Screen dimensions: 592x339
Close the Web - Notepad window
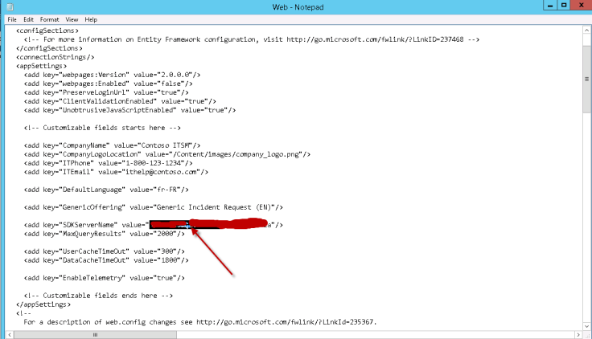click(x=580, y=6)
